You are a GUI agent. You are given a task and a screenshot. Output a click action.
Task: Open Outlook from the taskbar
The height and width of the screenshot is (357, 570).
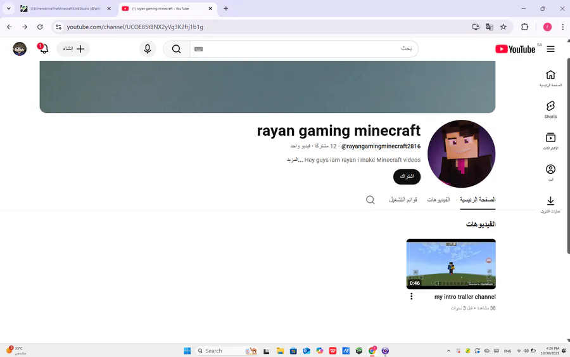(x=307, y=351)
